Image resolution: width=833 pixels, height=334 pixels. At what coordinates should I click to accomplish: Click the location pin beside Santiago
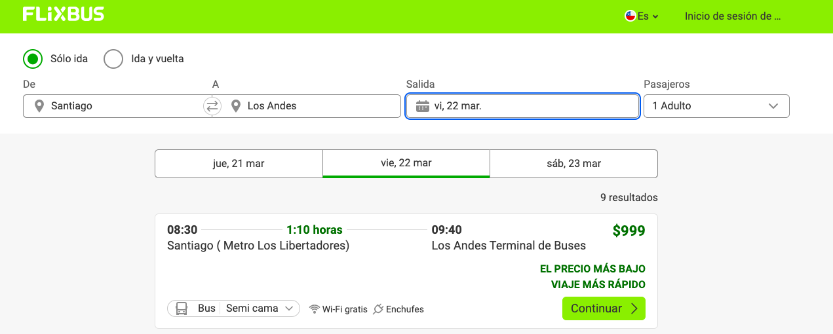[x=39, y=106]
